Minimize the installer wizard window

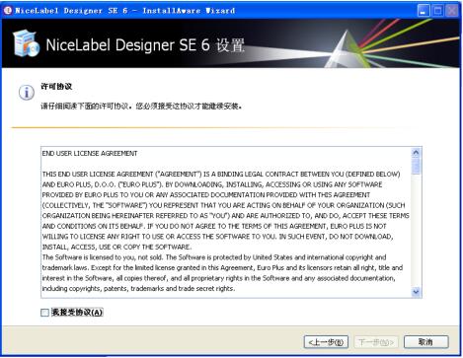[x=424, y=11]
